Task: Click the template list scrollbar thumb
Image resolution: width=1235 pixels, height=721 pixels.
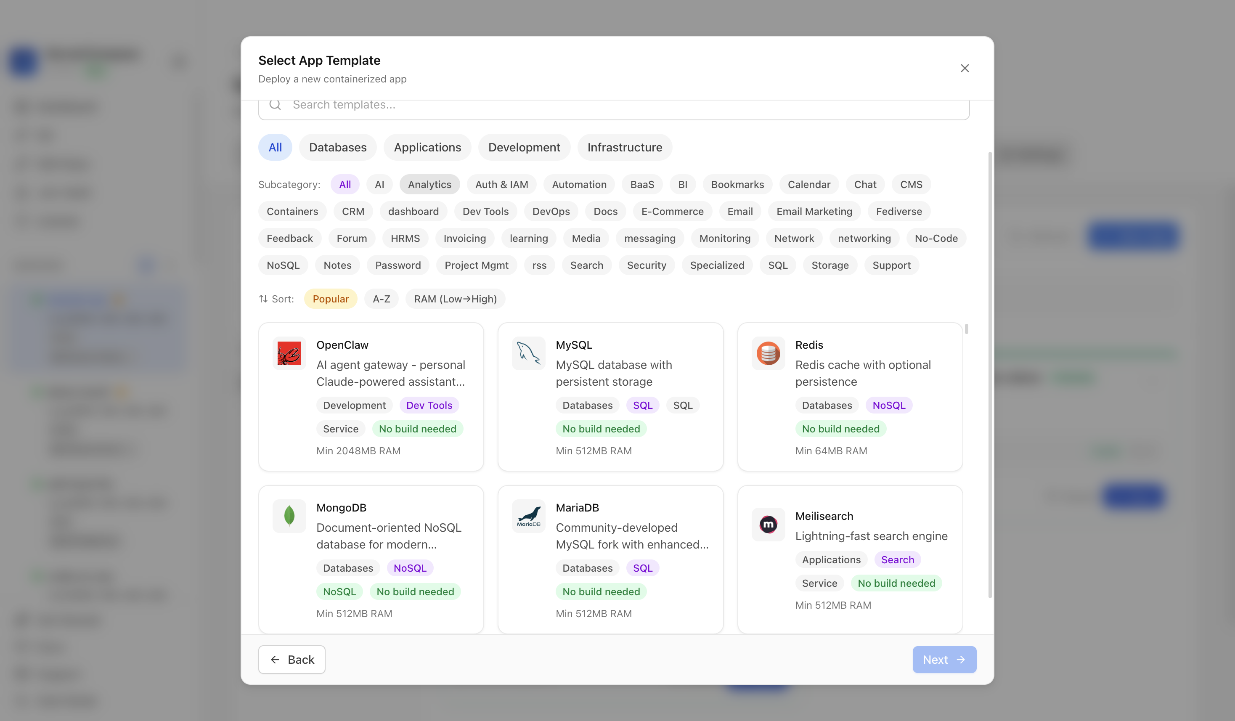Action: (x=966, y=329)
